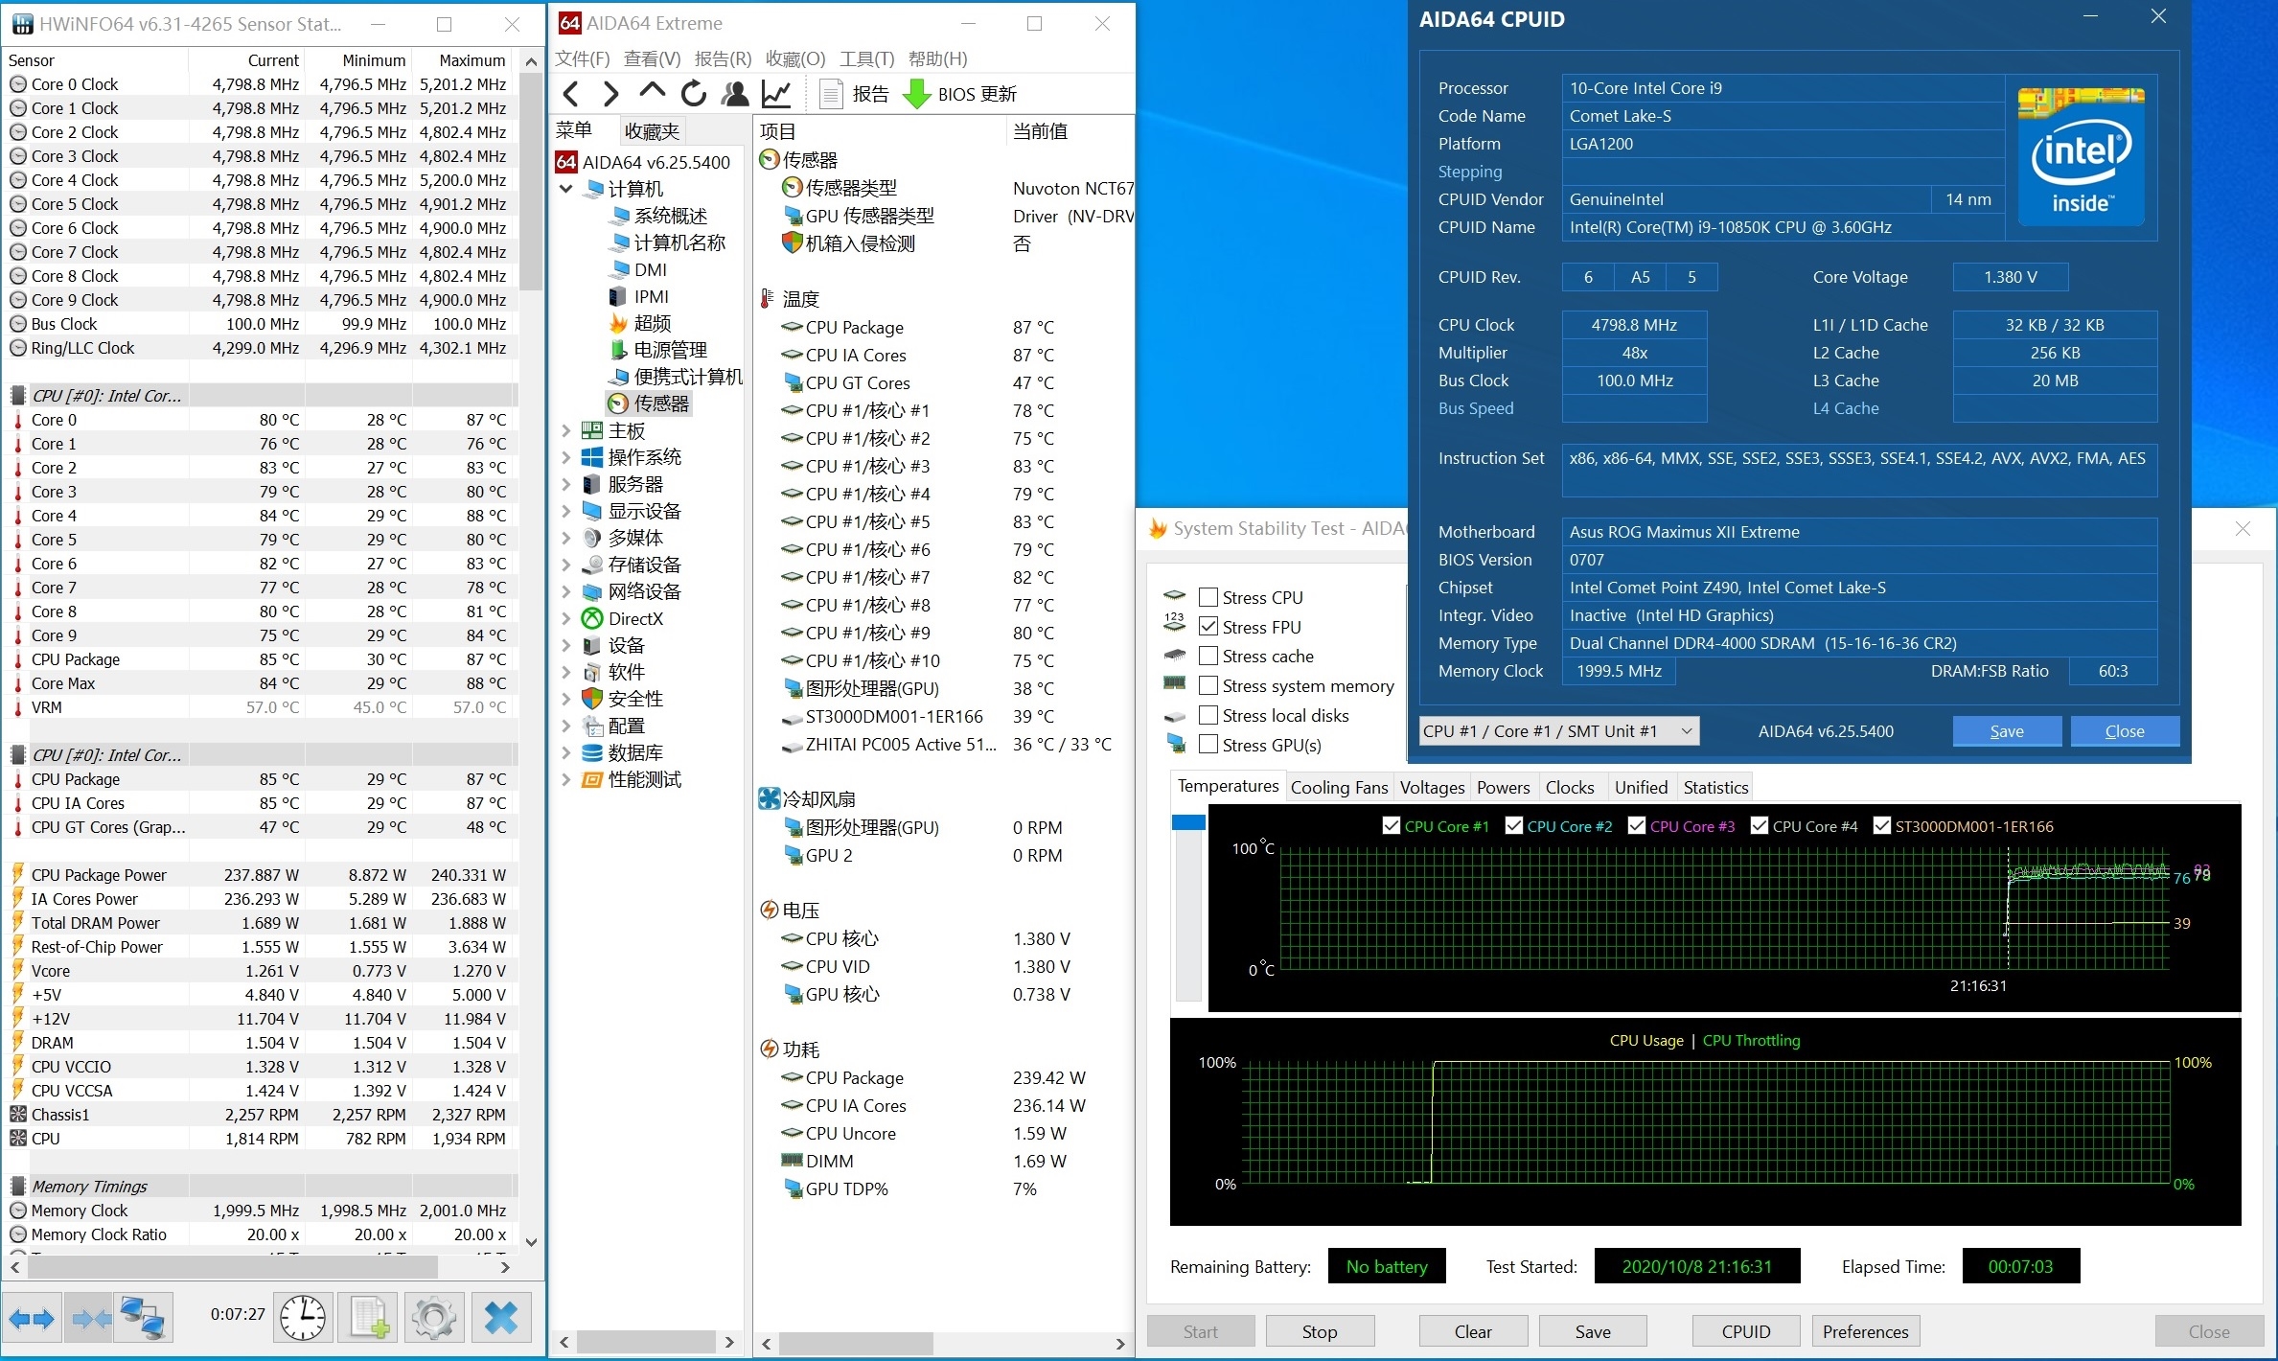This screenshot has height=1361, width=2278.
Task: Click the Close button in AIDA64 CPUID window
Action: coord(2123,730)
